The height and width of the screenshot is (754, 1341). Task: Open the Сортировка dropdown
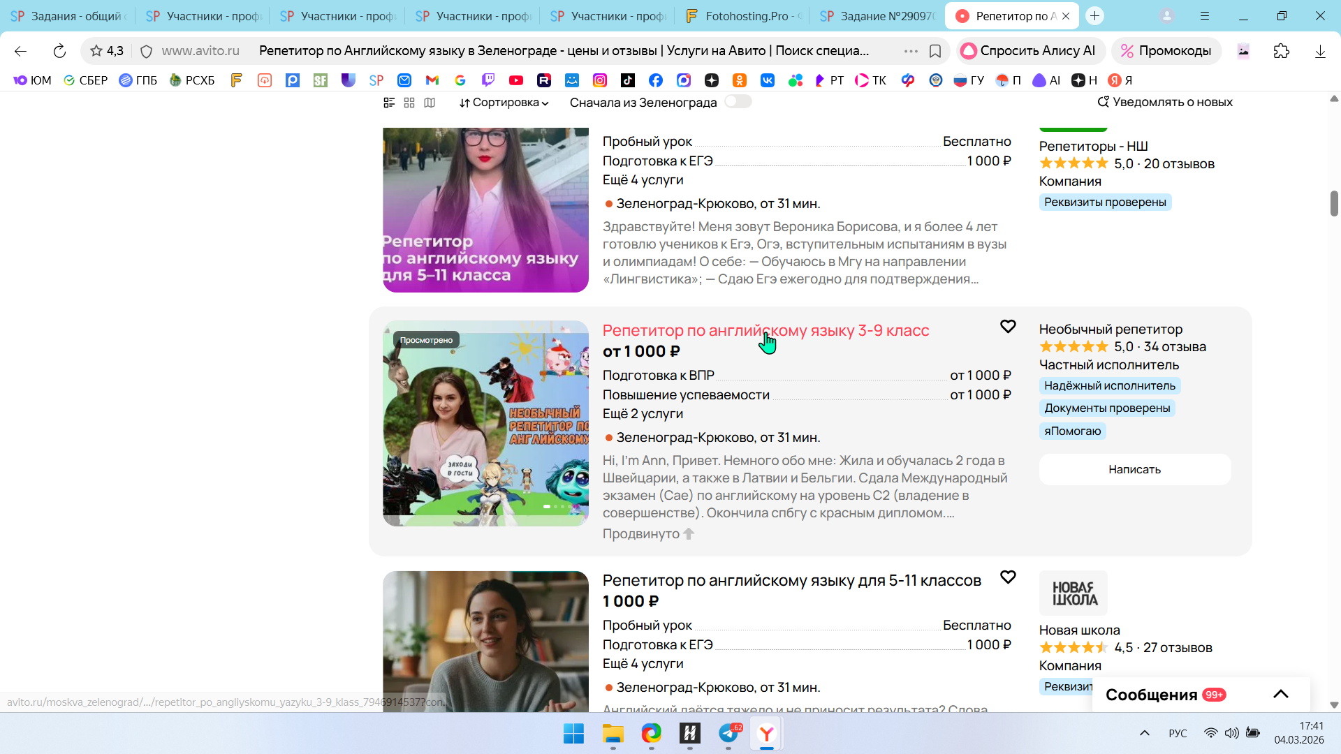coord(504,103)
